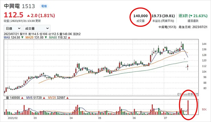This screenshot has height=122, width=211.
Task: Click the 量 140000 volume legend
Action: (x=13, y=98)
